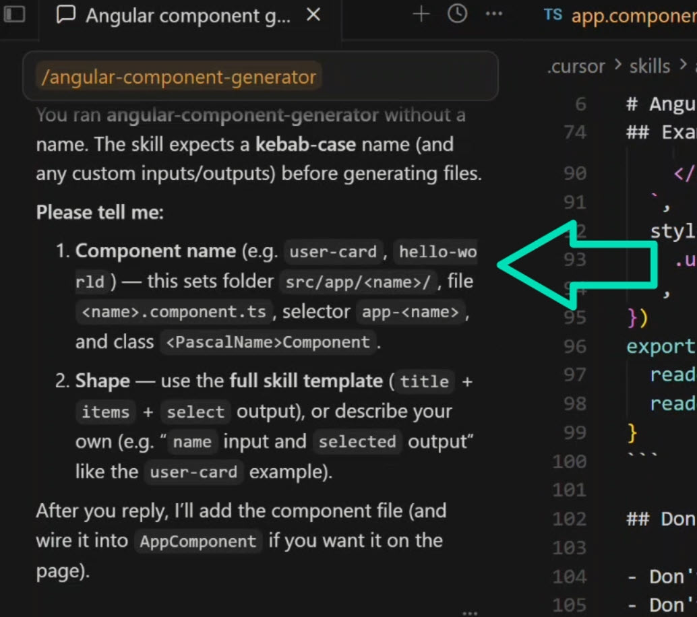Close the Angular component generator chat tab

pyautogui.click(x=312, y=15)
